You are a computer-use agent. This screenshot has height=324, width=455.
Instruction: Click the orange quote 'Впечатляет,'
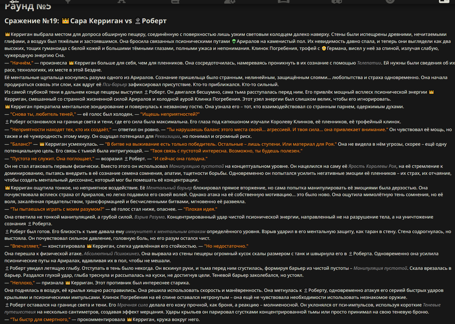click(x=26, y=246)
